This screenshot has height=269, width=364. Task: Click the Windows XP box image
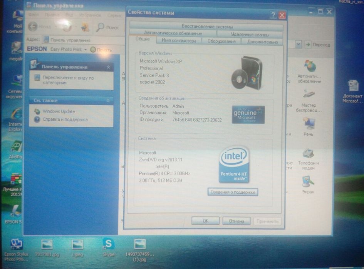(x=247, y=73)
